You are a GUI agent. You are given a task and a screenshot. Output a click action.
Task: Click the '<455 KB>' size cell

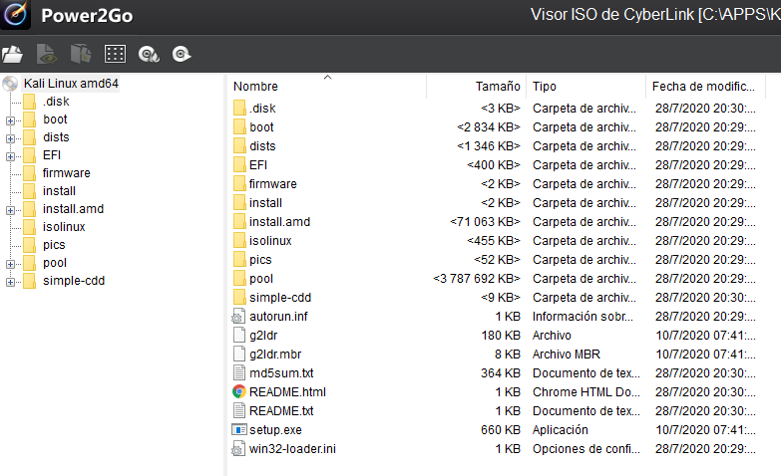(494, 241)
